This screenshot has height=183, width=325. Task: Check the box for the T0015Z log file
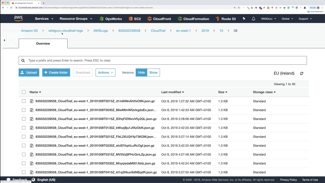pos(24,101)
